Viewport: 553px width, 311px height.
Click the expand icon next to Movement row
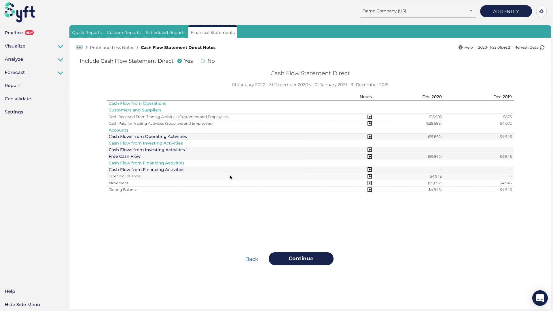370,183
